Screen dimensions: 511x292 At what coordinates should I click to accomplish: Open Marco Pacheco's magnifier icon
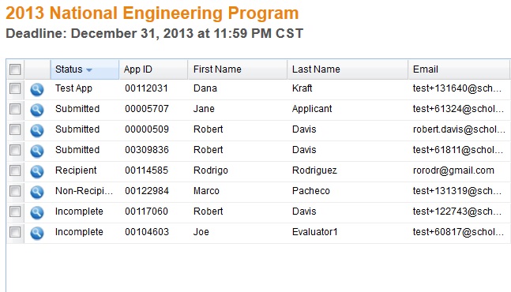click(x=37, y=192)
